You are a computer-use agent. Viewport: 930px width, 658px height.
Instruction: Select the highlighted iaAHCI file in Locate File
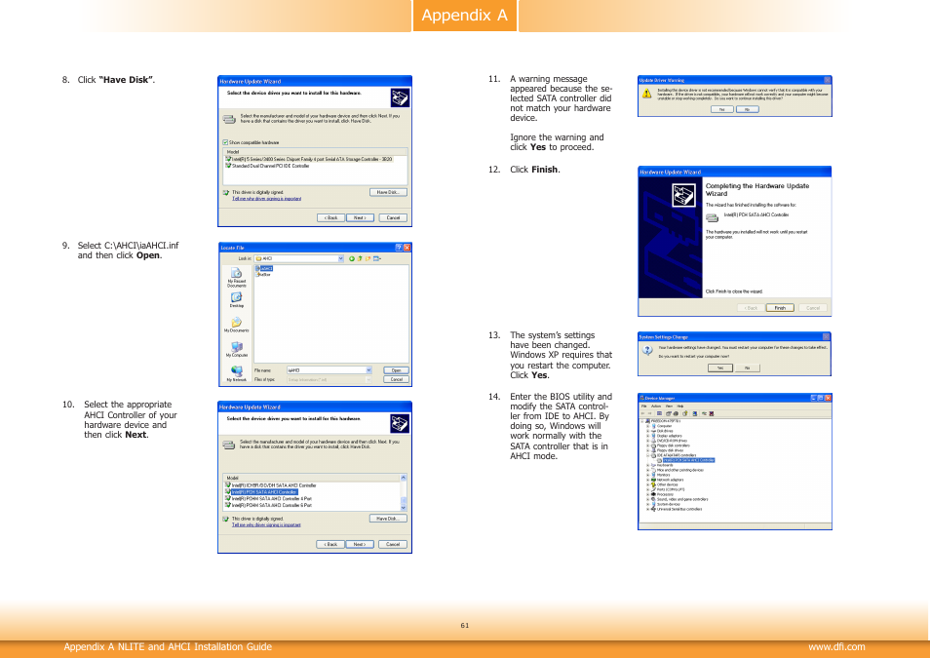pyautogui.click(x=264, y=269)
